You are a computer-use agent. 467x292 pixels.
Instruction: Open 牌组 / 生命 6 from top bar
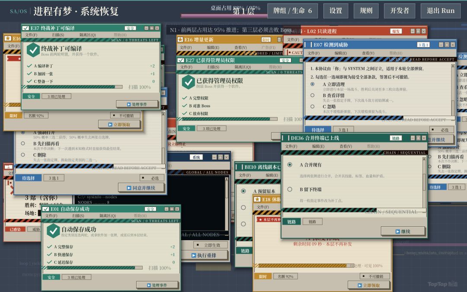(292, 11)
